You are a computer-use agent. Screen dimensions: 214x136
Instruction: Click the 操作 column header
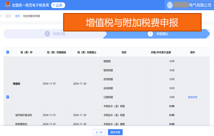[x=193, y=52]
